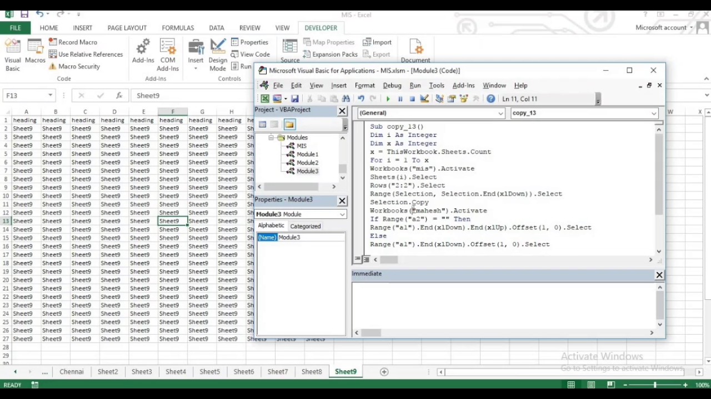The height and width of the screenshot is (399, 711).
Task: Open the Format menu in the VBA editor
Action: [364, 85]
